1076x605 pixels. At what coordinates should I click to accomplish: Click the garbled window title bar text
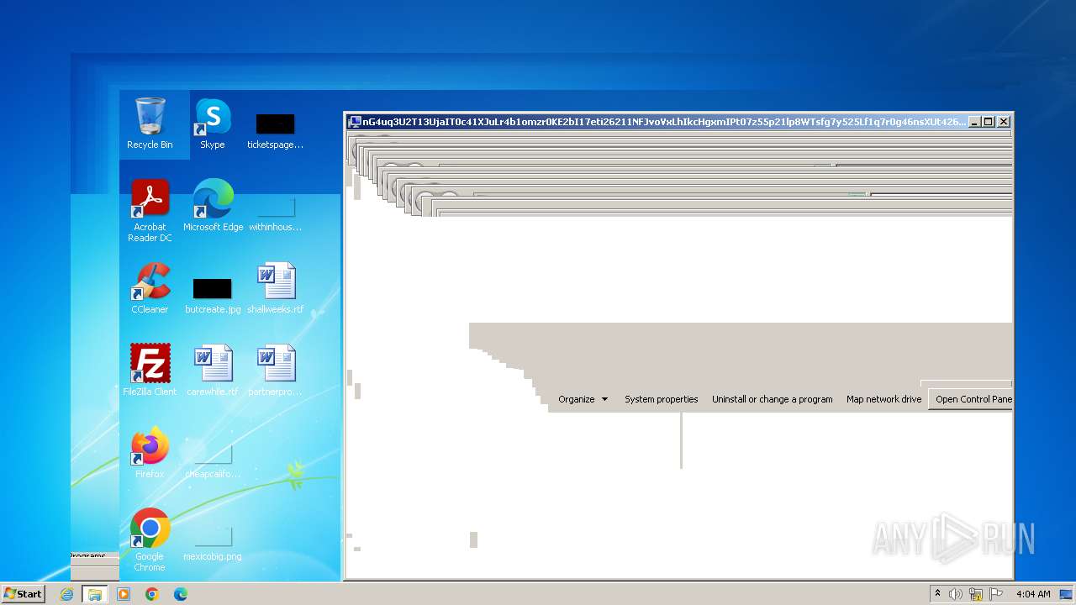pos(664,122)
